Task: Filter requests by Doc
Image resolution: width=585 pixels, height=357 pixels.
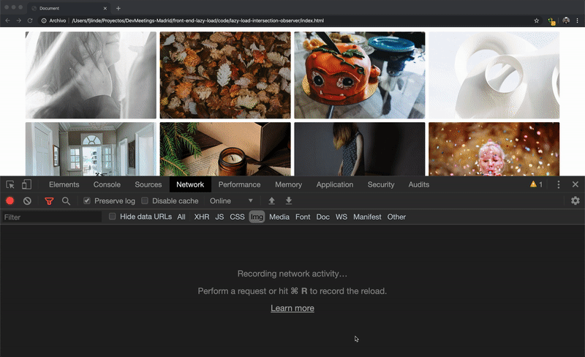Action: (323, 217)
